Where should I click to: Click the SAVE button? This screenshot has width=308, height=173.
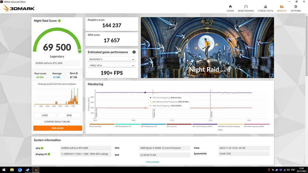click(69, 115)
